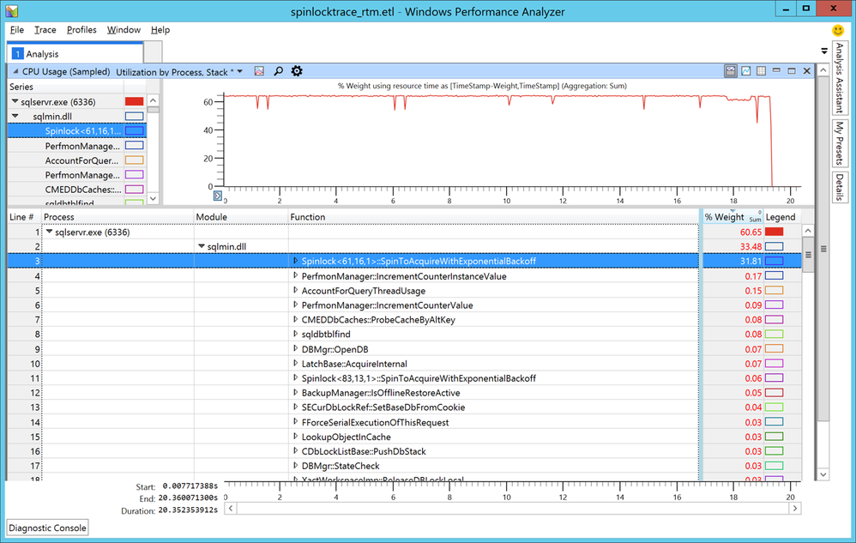Screen dimensions: 856x543
Task: Click the Windows Performance Analyzer app icon
Action: 11,10
